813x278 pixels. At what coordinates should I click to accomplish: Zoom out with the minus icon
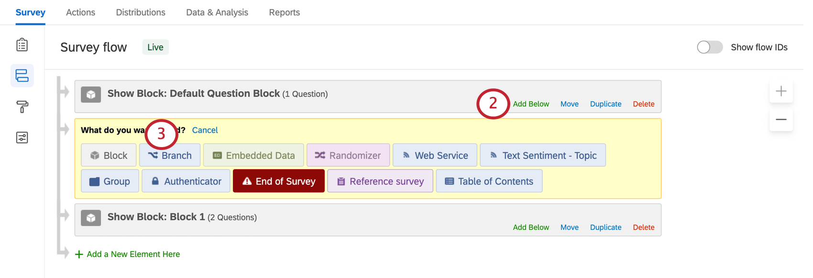[781, 119]
